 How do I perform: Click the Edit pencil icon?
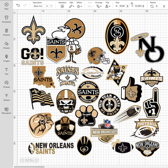click(71, 6)
